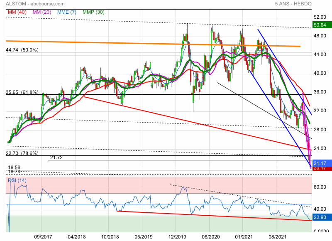The height and width of the screenshot is (241, 332).
Task: Click the 24.00 price axis label
Action: click(x=320, y=148)
